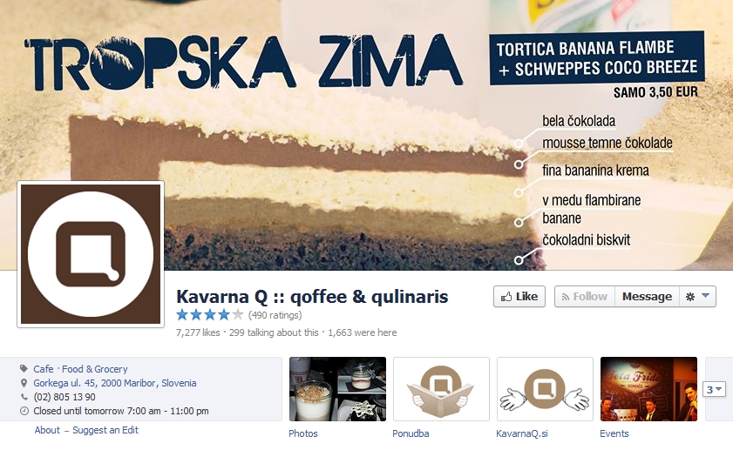Screen dimensions: 733x450
Task: Click the clock opening-hours icon
Action: [24, 411]
